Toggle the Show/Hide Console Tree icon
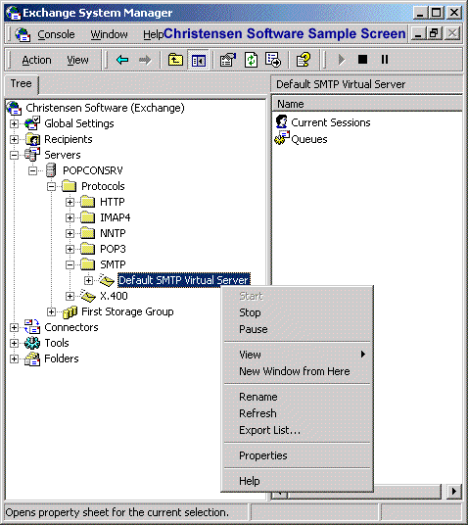468x525 pixels. (198, 61)
